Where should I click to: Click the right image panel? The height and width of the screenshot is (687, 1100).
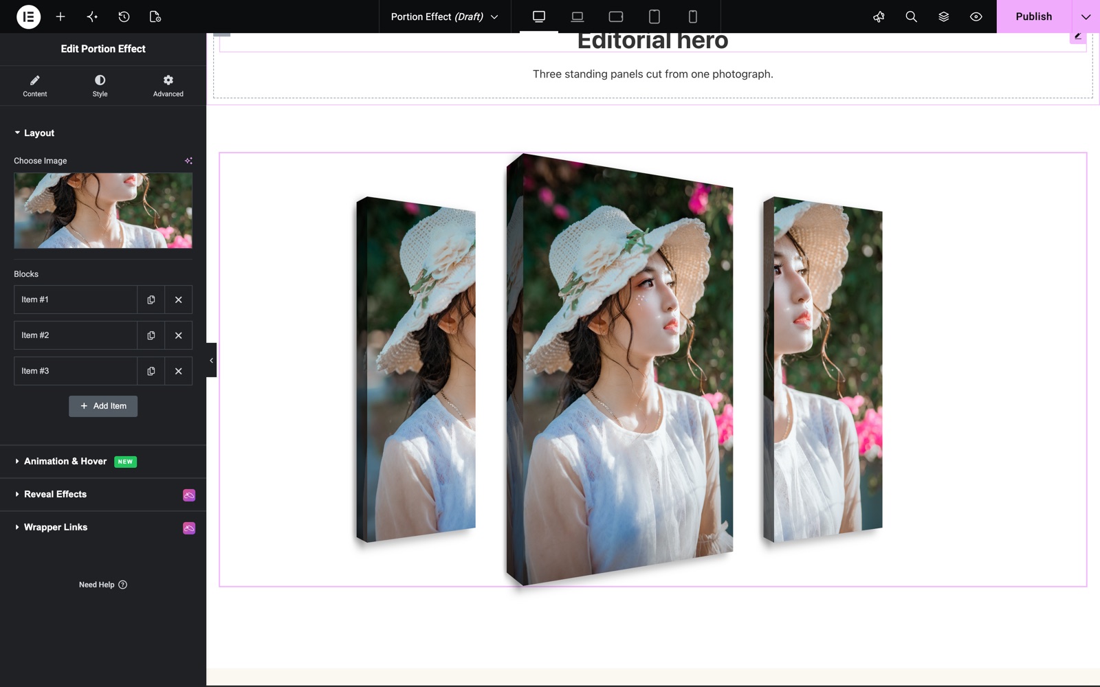[823, 370]
